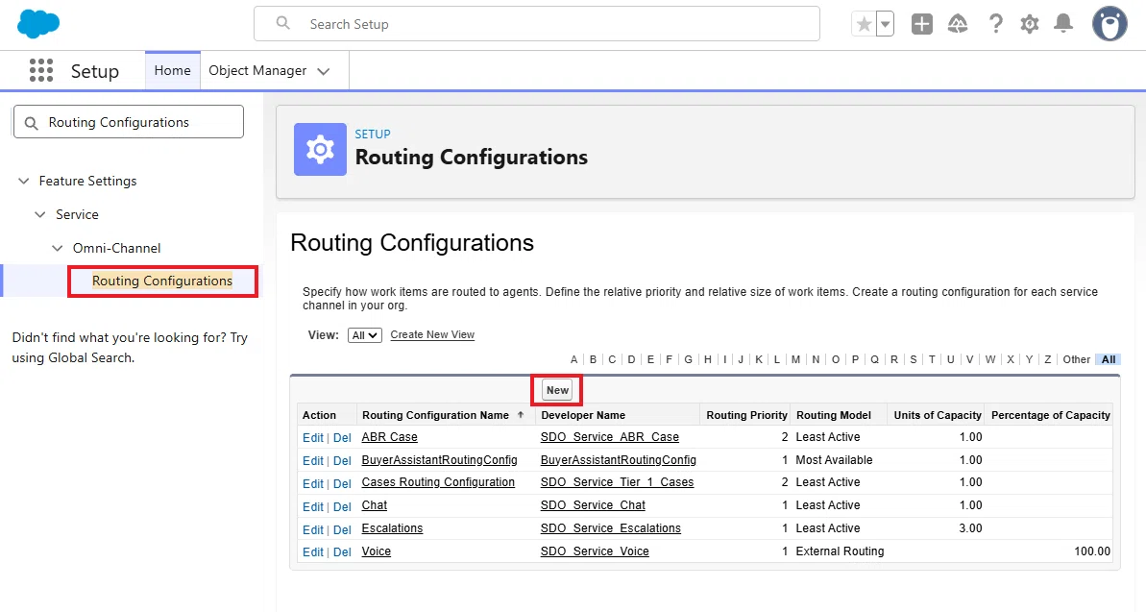Click the Quick Find box

pos(129,122)
